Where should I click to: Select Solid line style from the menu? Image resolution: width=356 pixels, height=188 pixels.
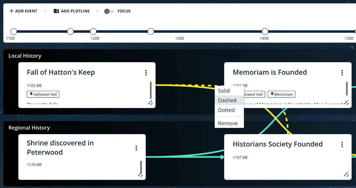pos(224,91)
